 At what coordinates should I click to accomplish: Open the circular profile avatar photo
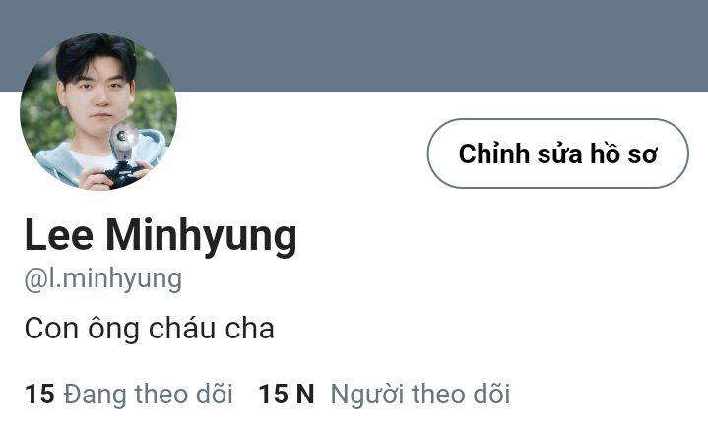[98, 111]
